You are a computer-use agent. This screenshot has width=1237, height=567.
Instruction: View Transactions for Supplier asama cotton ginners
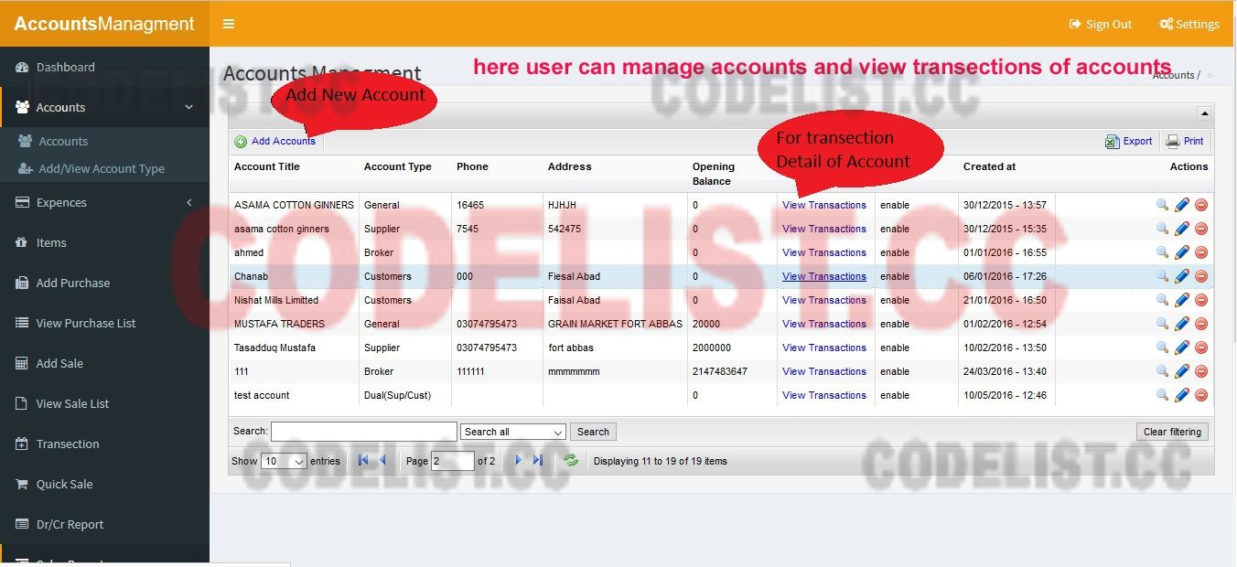[824, 229]
